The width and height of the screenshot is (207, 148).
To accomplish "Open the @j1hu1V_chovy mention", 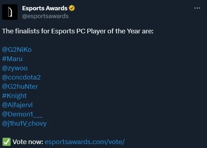I will point(24,124).
